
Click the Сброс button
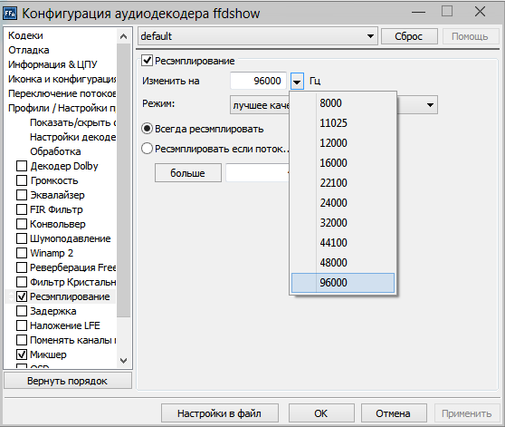[409, 36]
